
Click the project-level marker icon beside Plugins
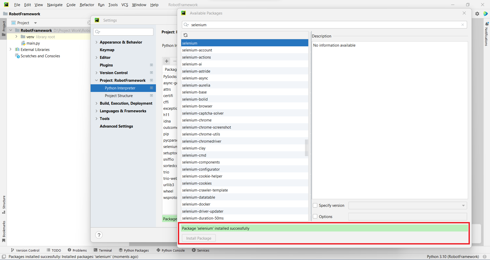151,65
